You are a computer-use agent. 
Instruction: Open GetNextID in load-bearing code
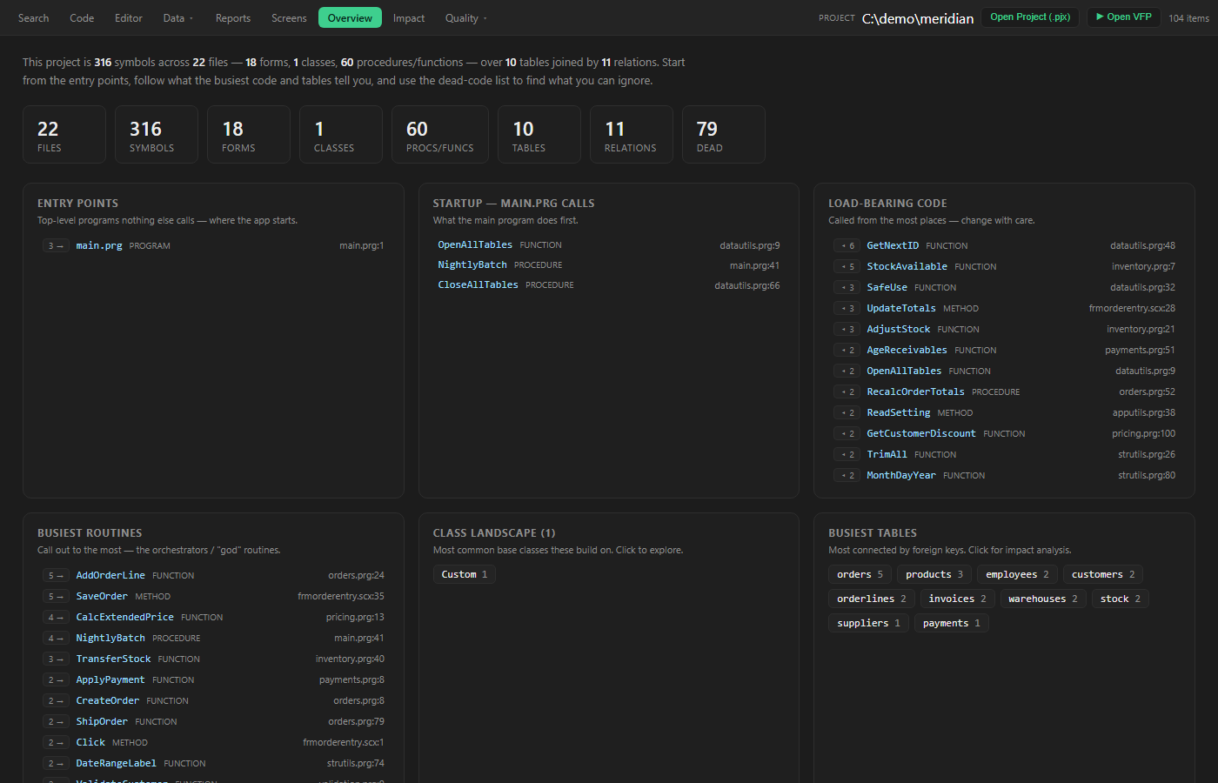point(1004,245)
